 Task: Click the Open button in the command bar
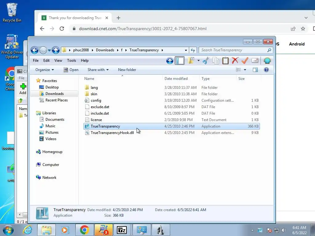71,70
